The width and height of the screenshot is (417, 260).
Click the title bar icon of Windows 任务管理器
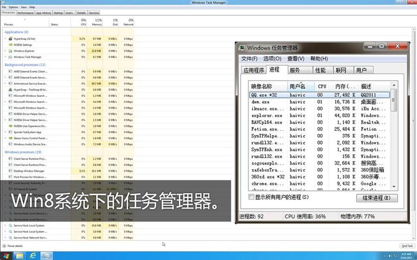242,48
